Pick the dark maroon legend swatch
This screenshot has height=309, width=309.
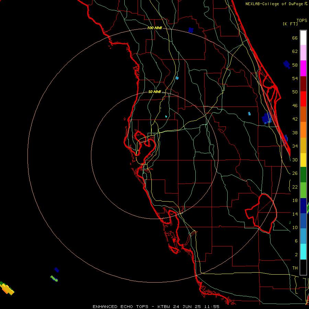pyautogui.click(x=303, y=83)
